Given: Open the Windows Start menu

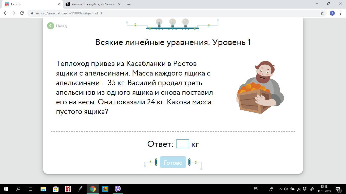Looking at the screenshot, I should click(x=6, y=189).
